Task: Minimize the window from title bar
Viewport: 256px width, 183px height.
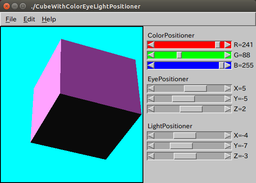Action: pos(15,6)
